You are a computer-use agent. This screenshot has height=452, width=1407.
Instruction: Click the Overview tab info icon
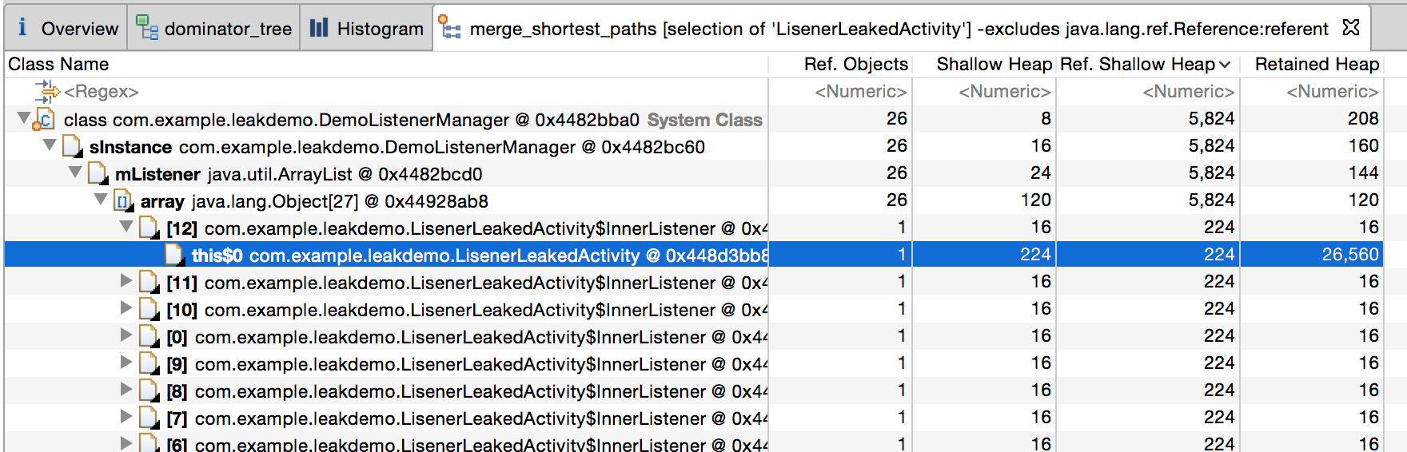(22, 28)
